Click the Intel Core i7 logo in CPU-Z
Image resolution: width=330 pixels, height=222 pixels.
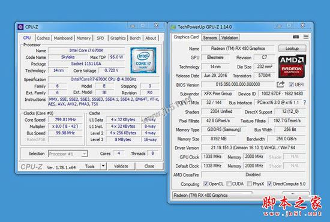tap(143, 60)
